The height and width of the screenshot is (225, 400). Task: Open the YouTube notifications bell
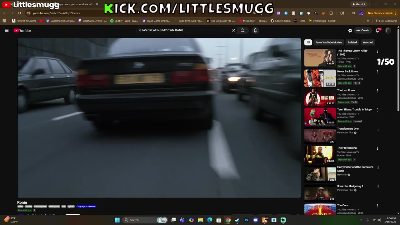tap(377, 30)
